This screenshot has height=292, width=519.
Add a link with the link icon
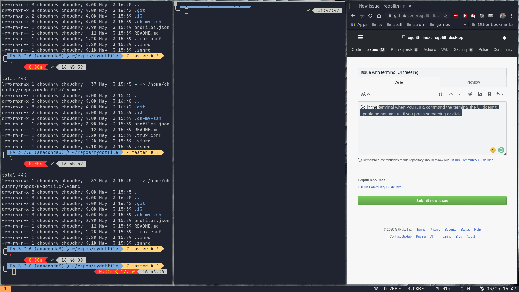(461, 94)
